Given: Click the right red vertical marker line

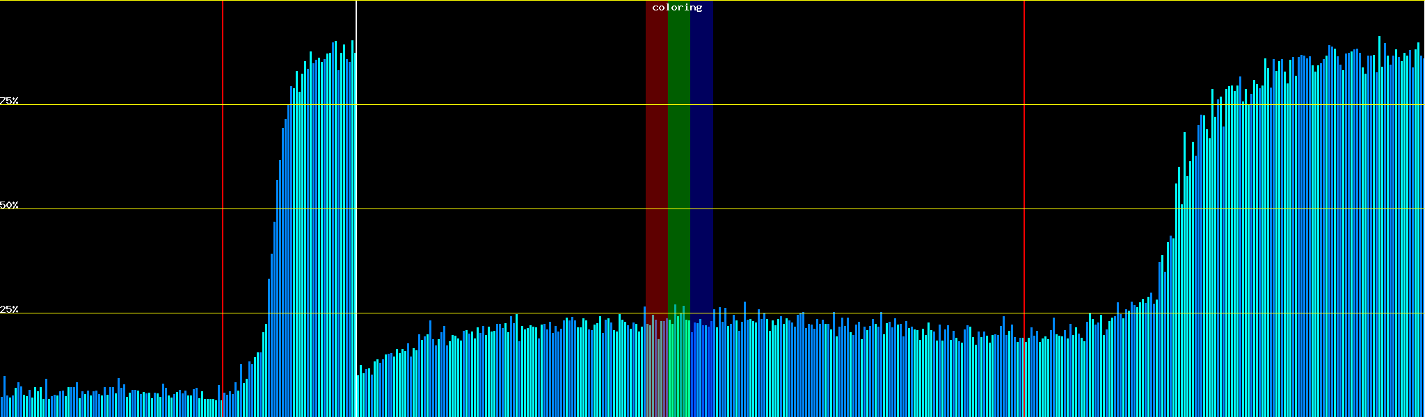Looking at the screenshot, I should [1024, 174].
